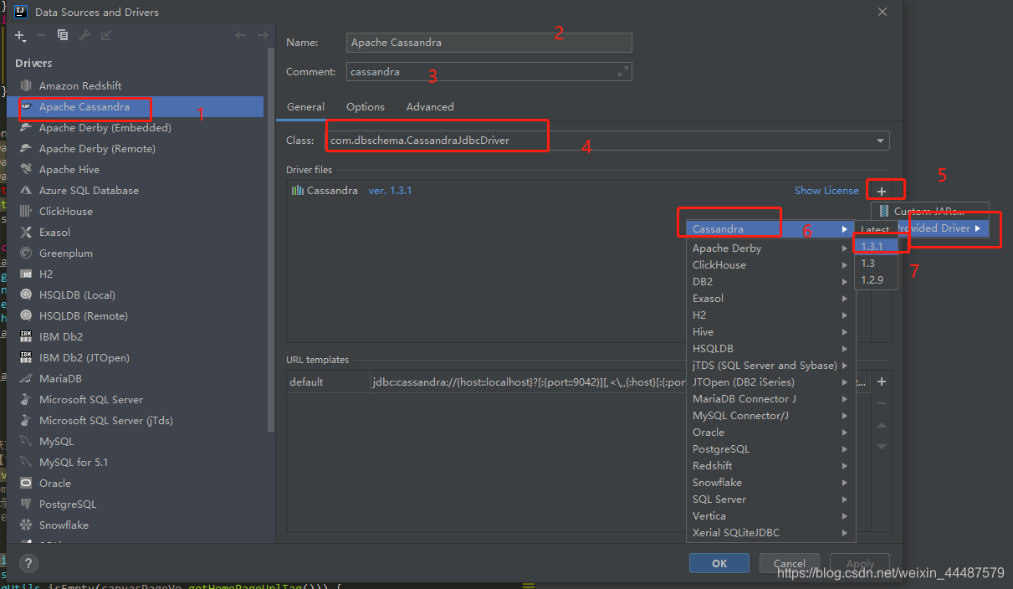This screenshot has width=1013, height=589.
Task: Open Redshift provided driver submenu
Action: 770,465
